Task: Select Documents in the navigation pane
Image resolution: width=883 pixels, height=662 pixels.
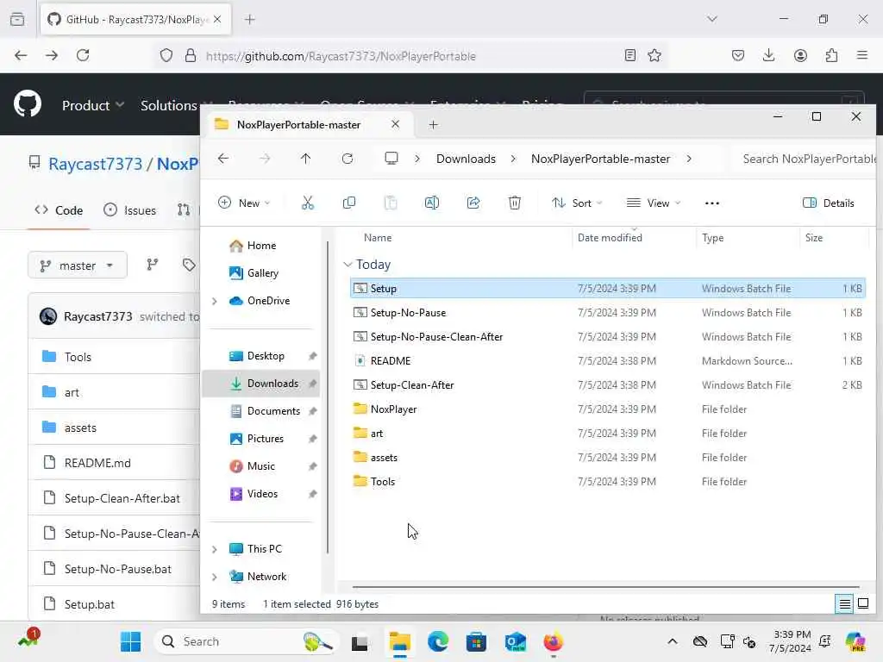Action: (x=261, y=411)
